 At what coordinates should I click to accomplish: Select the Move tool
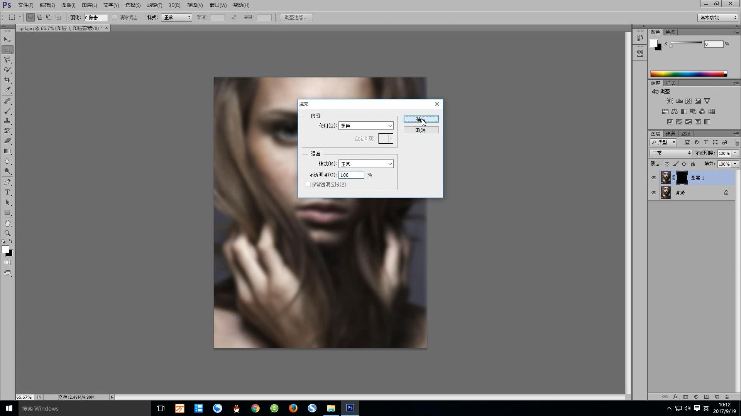pos(7,39)
